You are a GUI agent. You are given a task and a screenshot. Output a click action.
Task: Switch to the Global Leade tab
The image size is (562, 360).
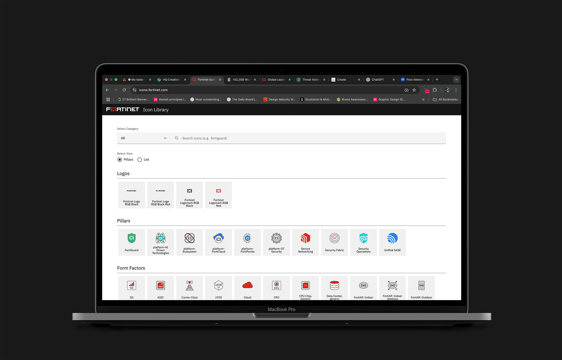point(276,79)
